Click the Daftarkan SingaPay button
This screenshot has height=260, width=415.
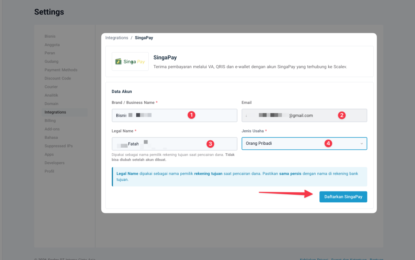coord(343,197)
